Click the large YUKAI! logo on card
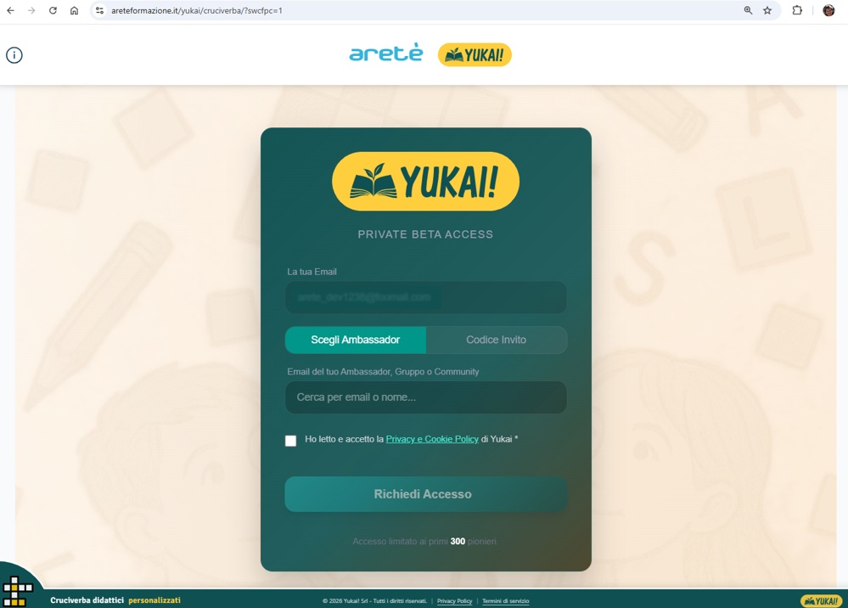The width and height of the screenshot is (848, 608). click(x=425, y=181)
